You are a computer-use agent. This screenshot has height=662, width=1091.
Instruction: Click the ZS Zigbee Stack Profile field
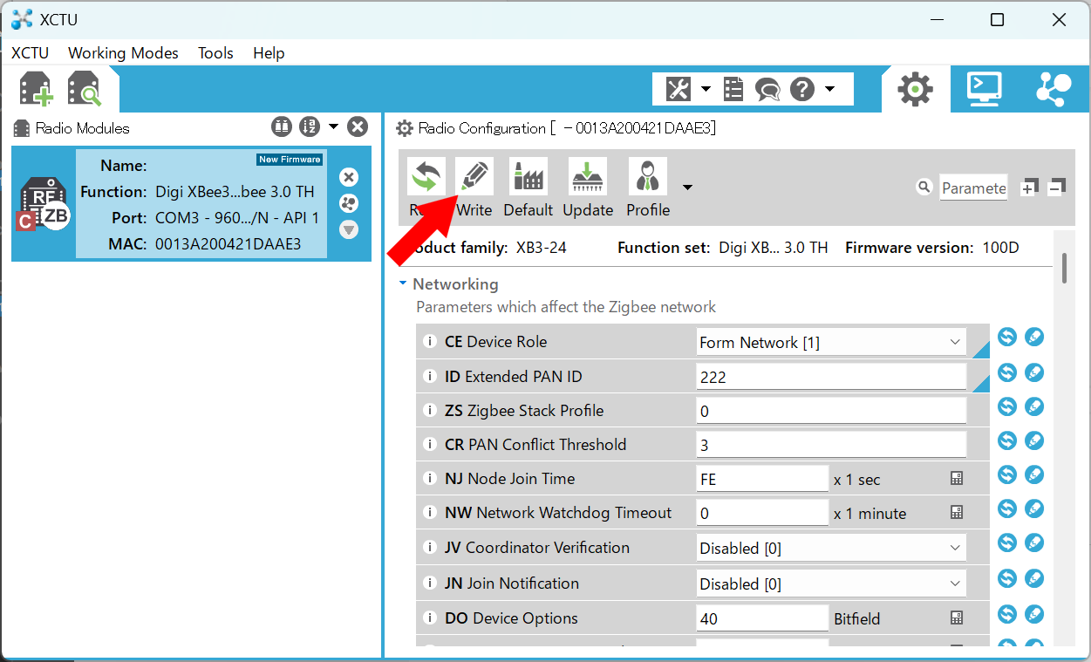(831, 411)
